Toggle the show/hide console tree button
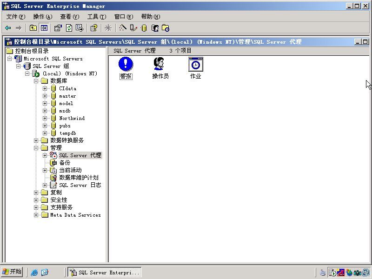372x279 pixels. (44, 28)
